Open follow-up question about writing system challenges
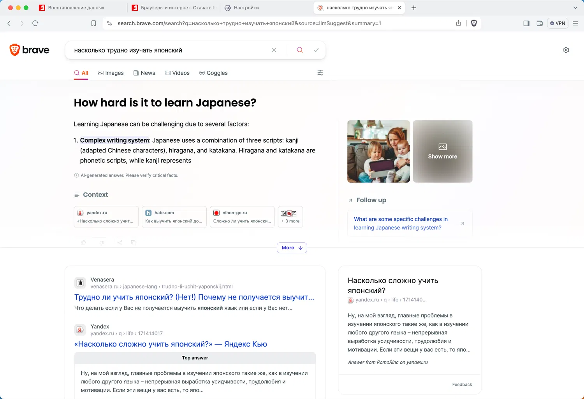The width and height of the screenshot is (584, 399). 410,223
